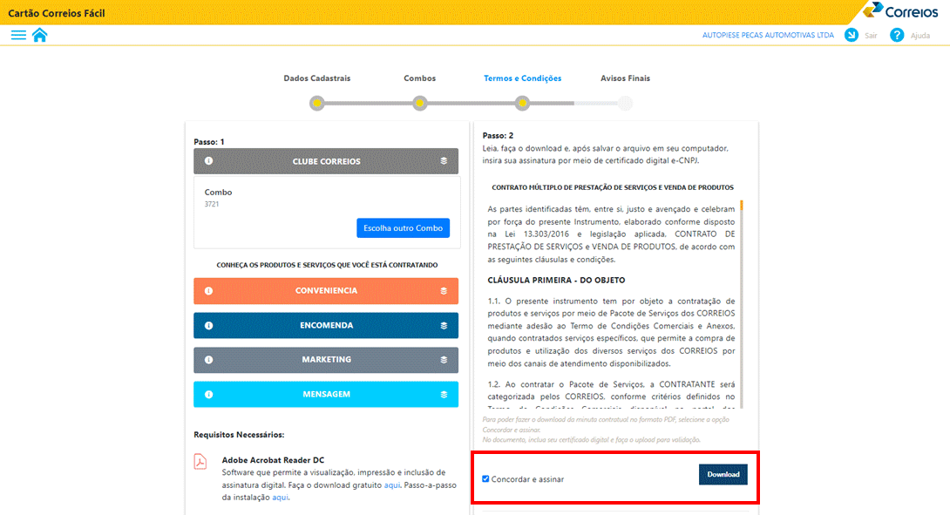
Task: Expand ENCOMENDA via stack icon
Action: (444, 325)
